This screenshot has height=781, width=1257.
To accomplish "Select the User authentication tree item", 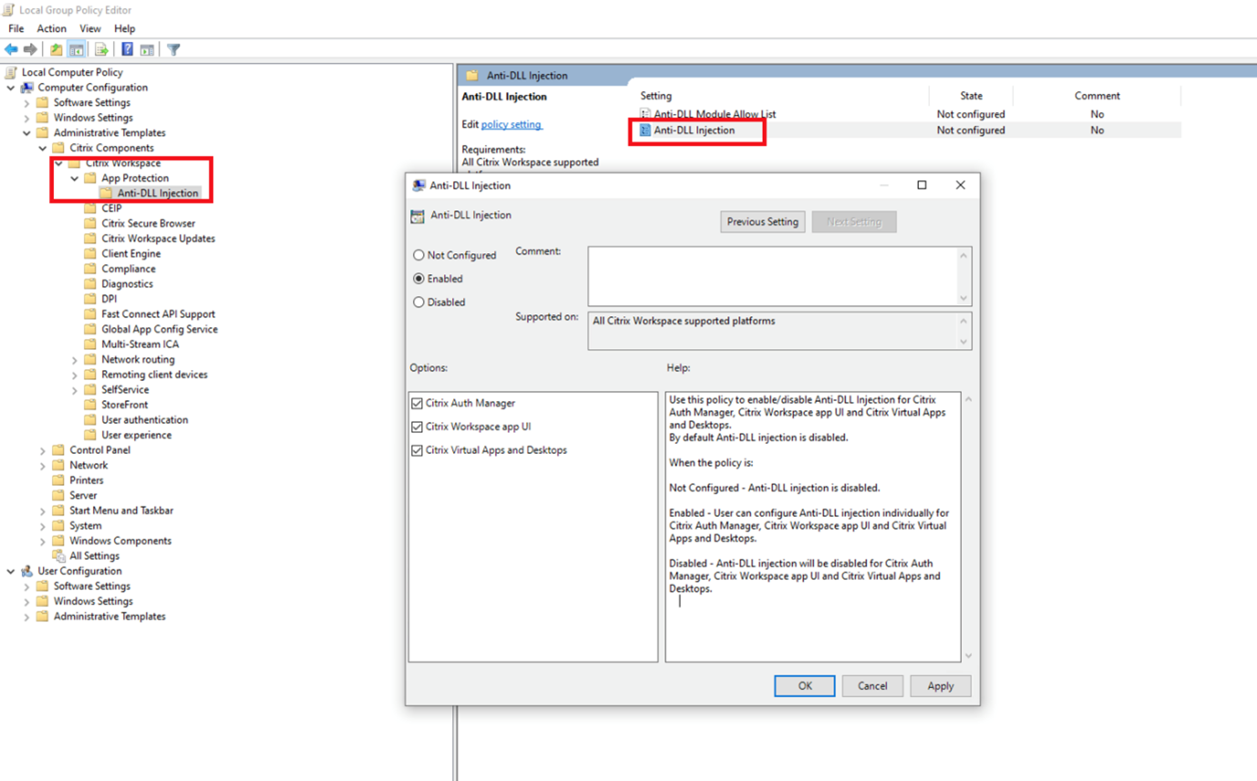I will pos(145,420).
